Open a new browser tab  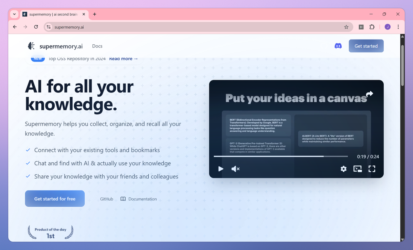(x=95, y=14)
